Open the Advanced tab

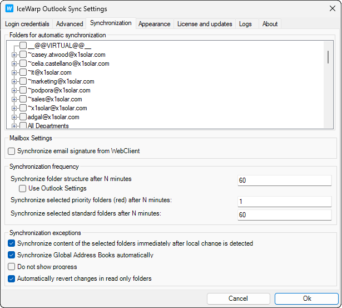[70, 24]
